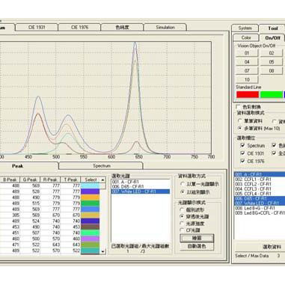Click the Select column header
This screenshot has width=285, height=285.
click(x=91, y=180)
